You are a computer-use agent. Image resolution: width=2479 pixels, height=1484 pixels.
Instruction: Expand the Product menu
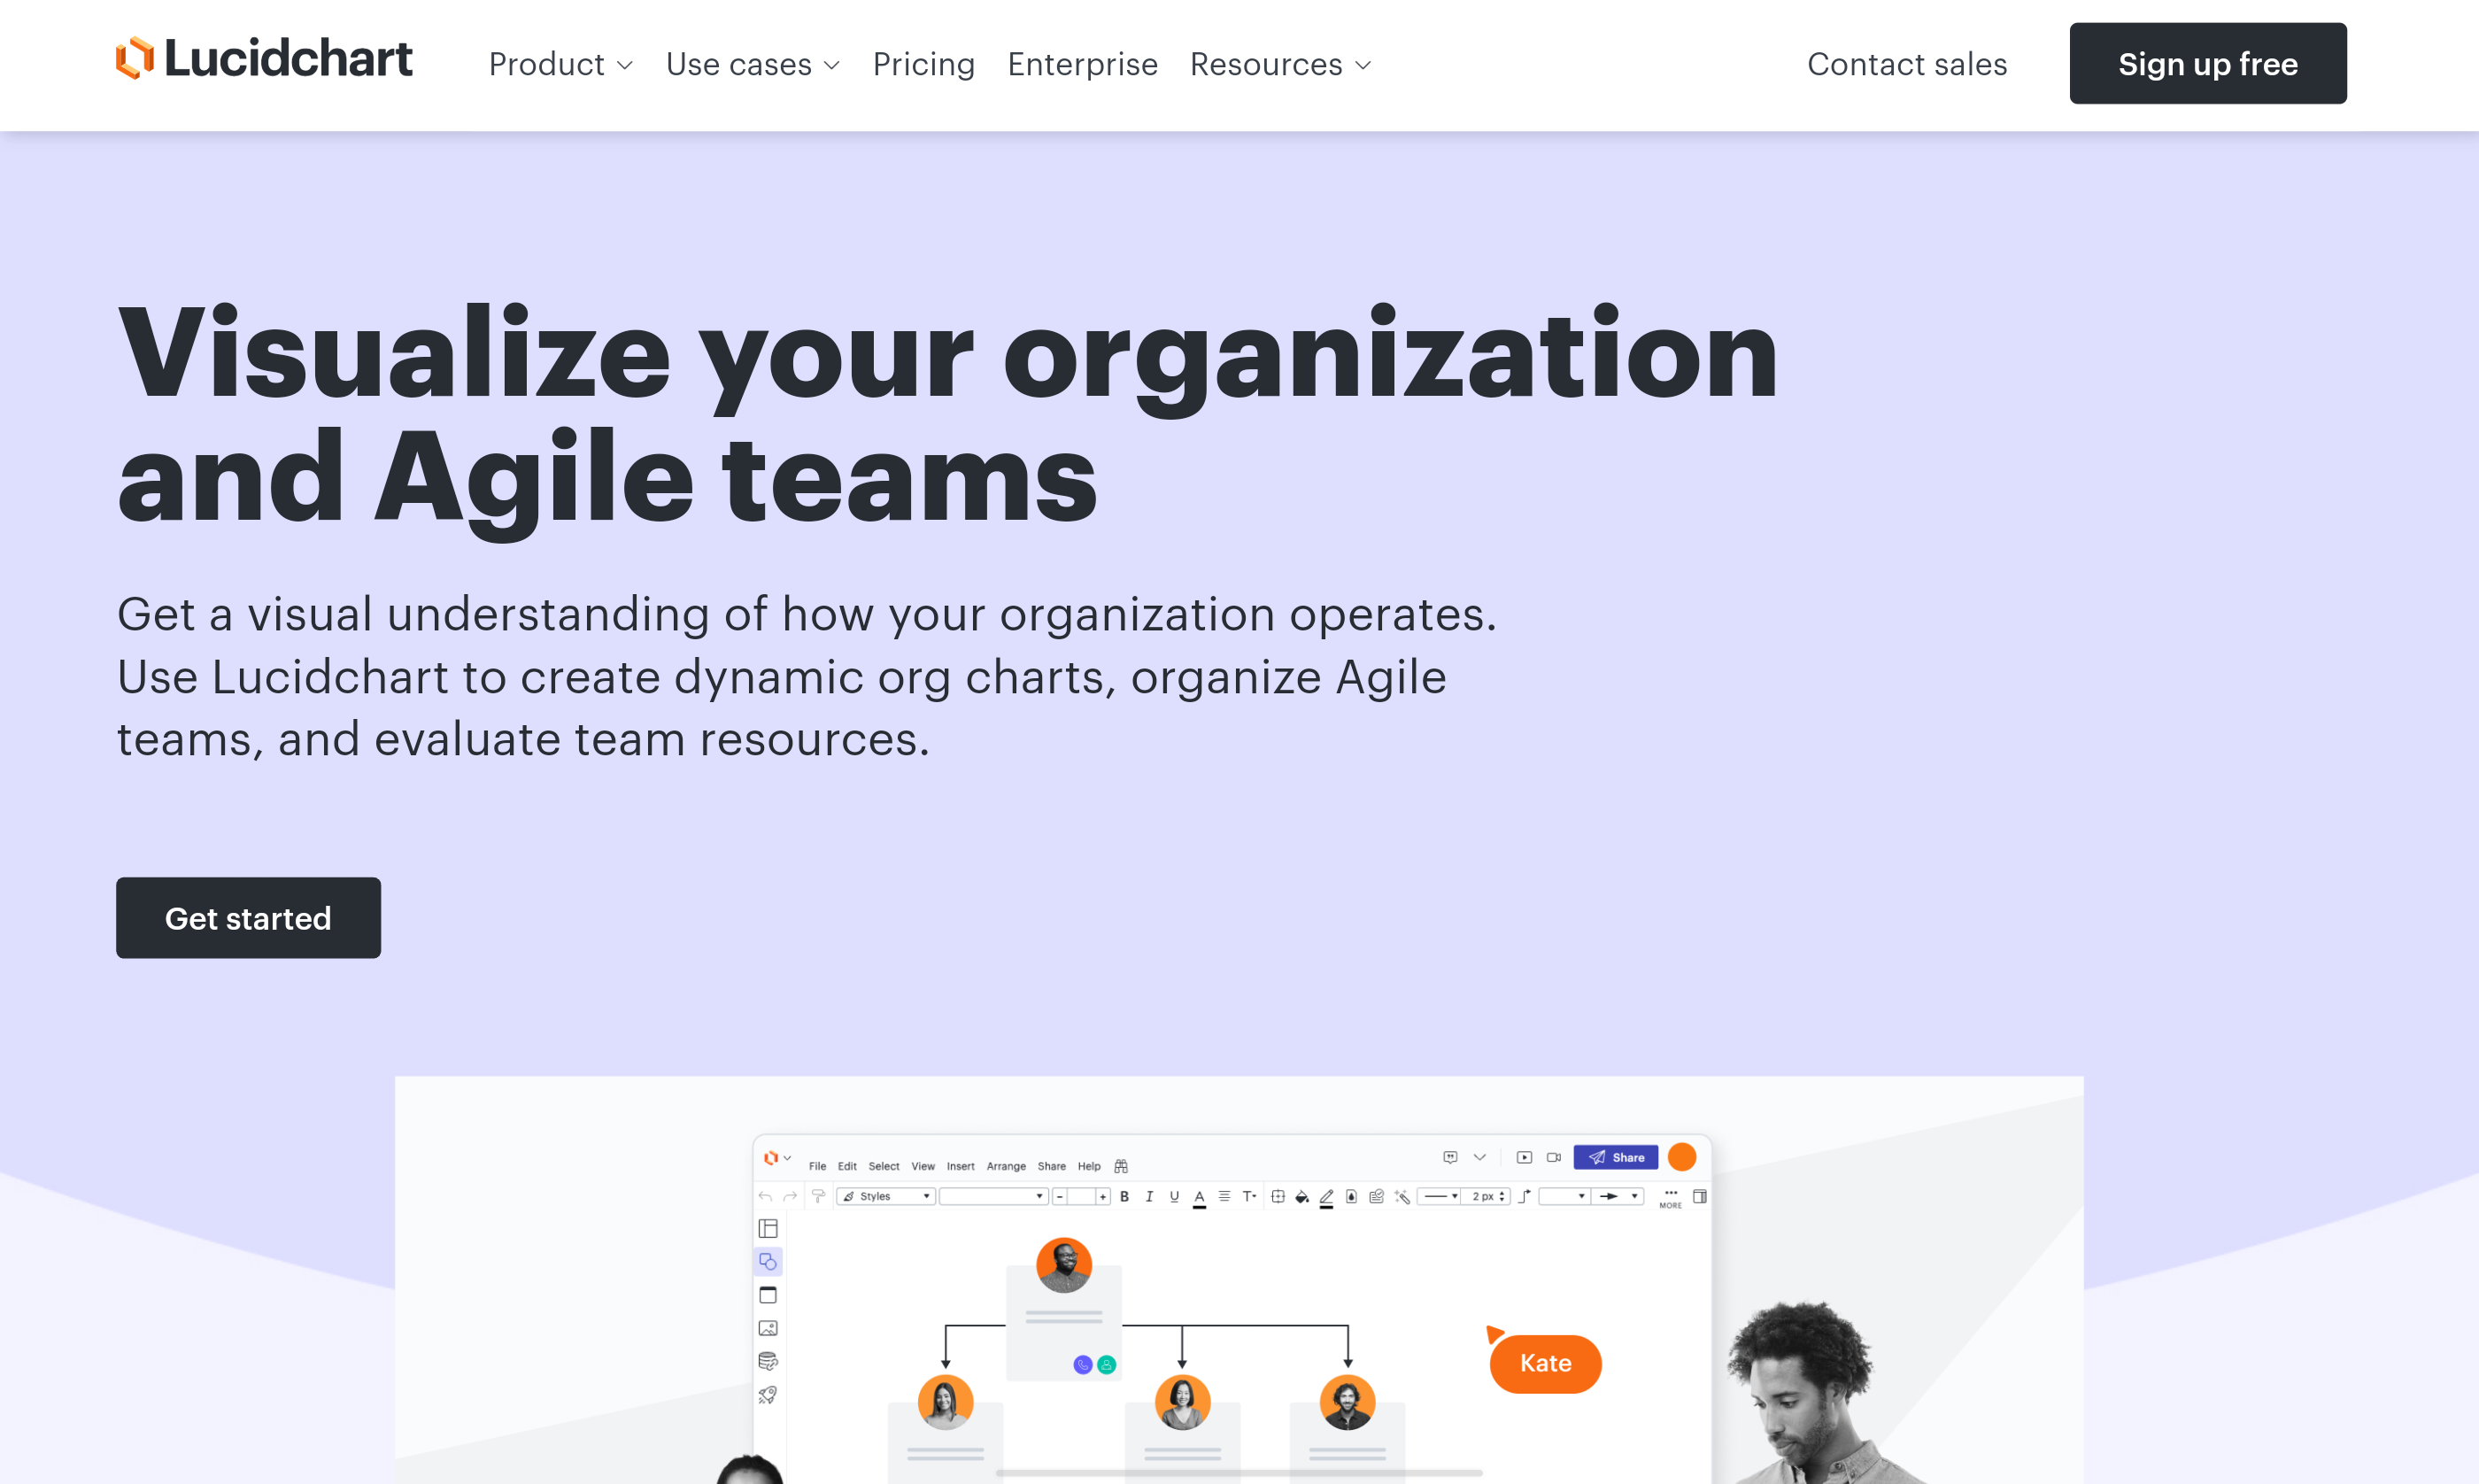click(560, 64)
